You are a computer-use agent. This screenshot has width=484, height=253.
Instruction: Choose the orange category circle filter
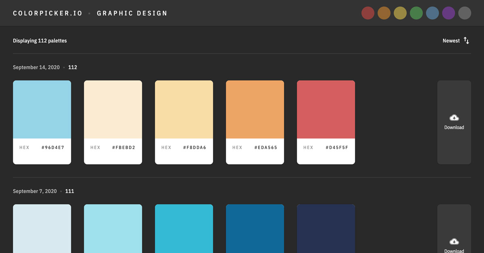[x=384, y=13]
